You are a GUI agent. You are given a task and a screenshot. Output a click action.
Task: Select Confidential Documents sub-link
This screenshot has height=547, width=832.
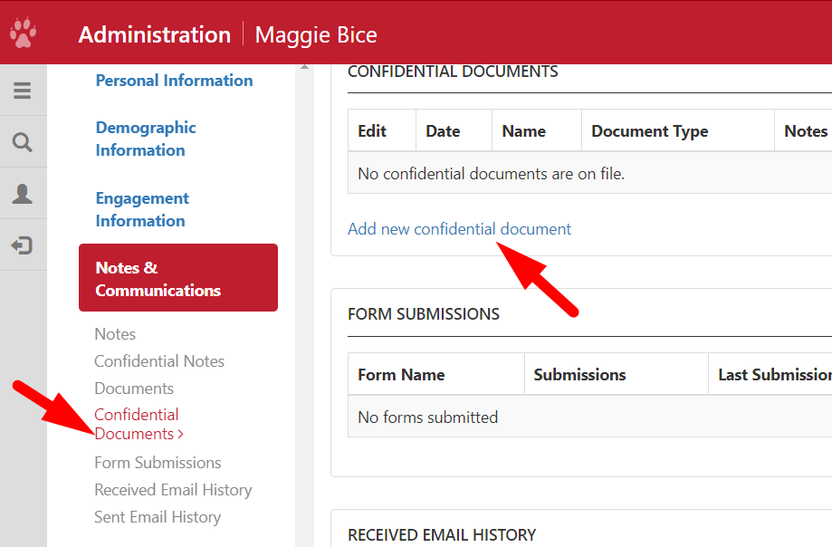tap(139, 425)
